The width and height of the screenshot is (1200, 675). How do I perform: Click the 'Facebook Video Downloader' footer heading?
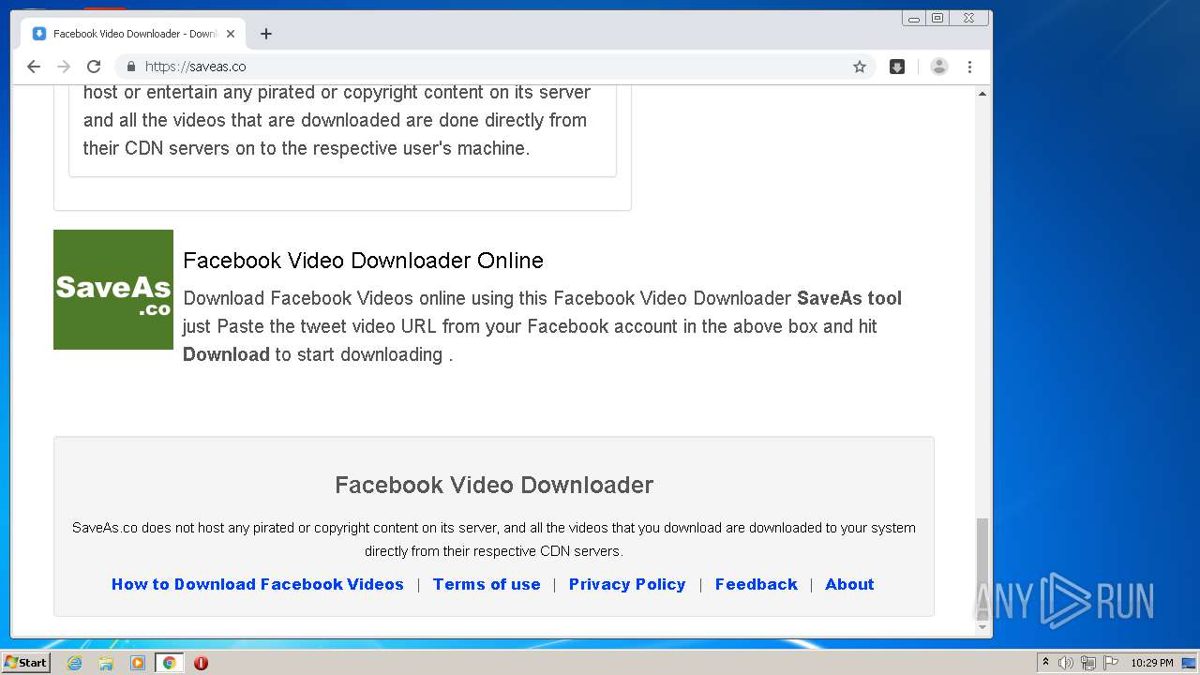[x=494, y=485]
